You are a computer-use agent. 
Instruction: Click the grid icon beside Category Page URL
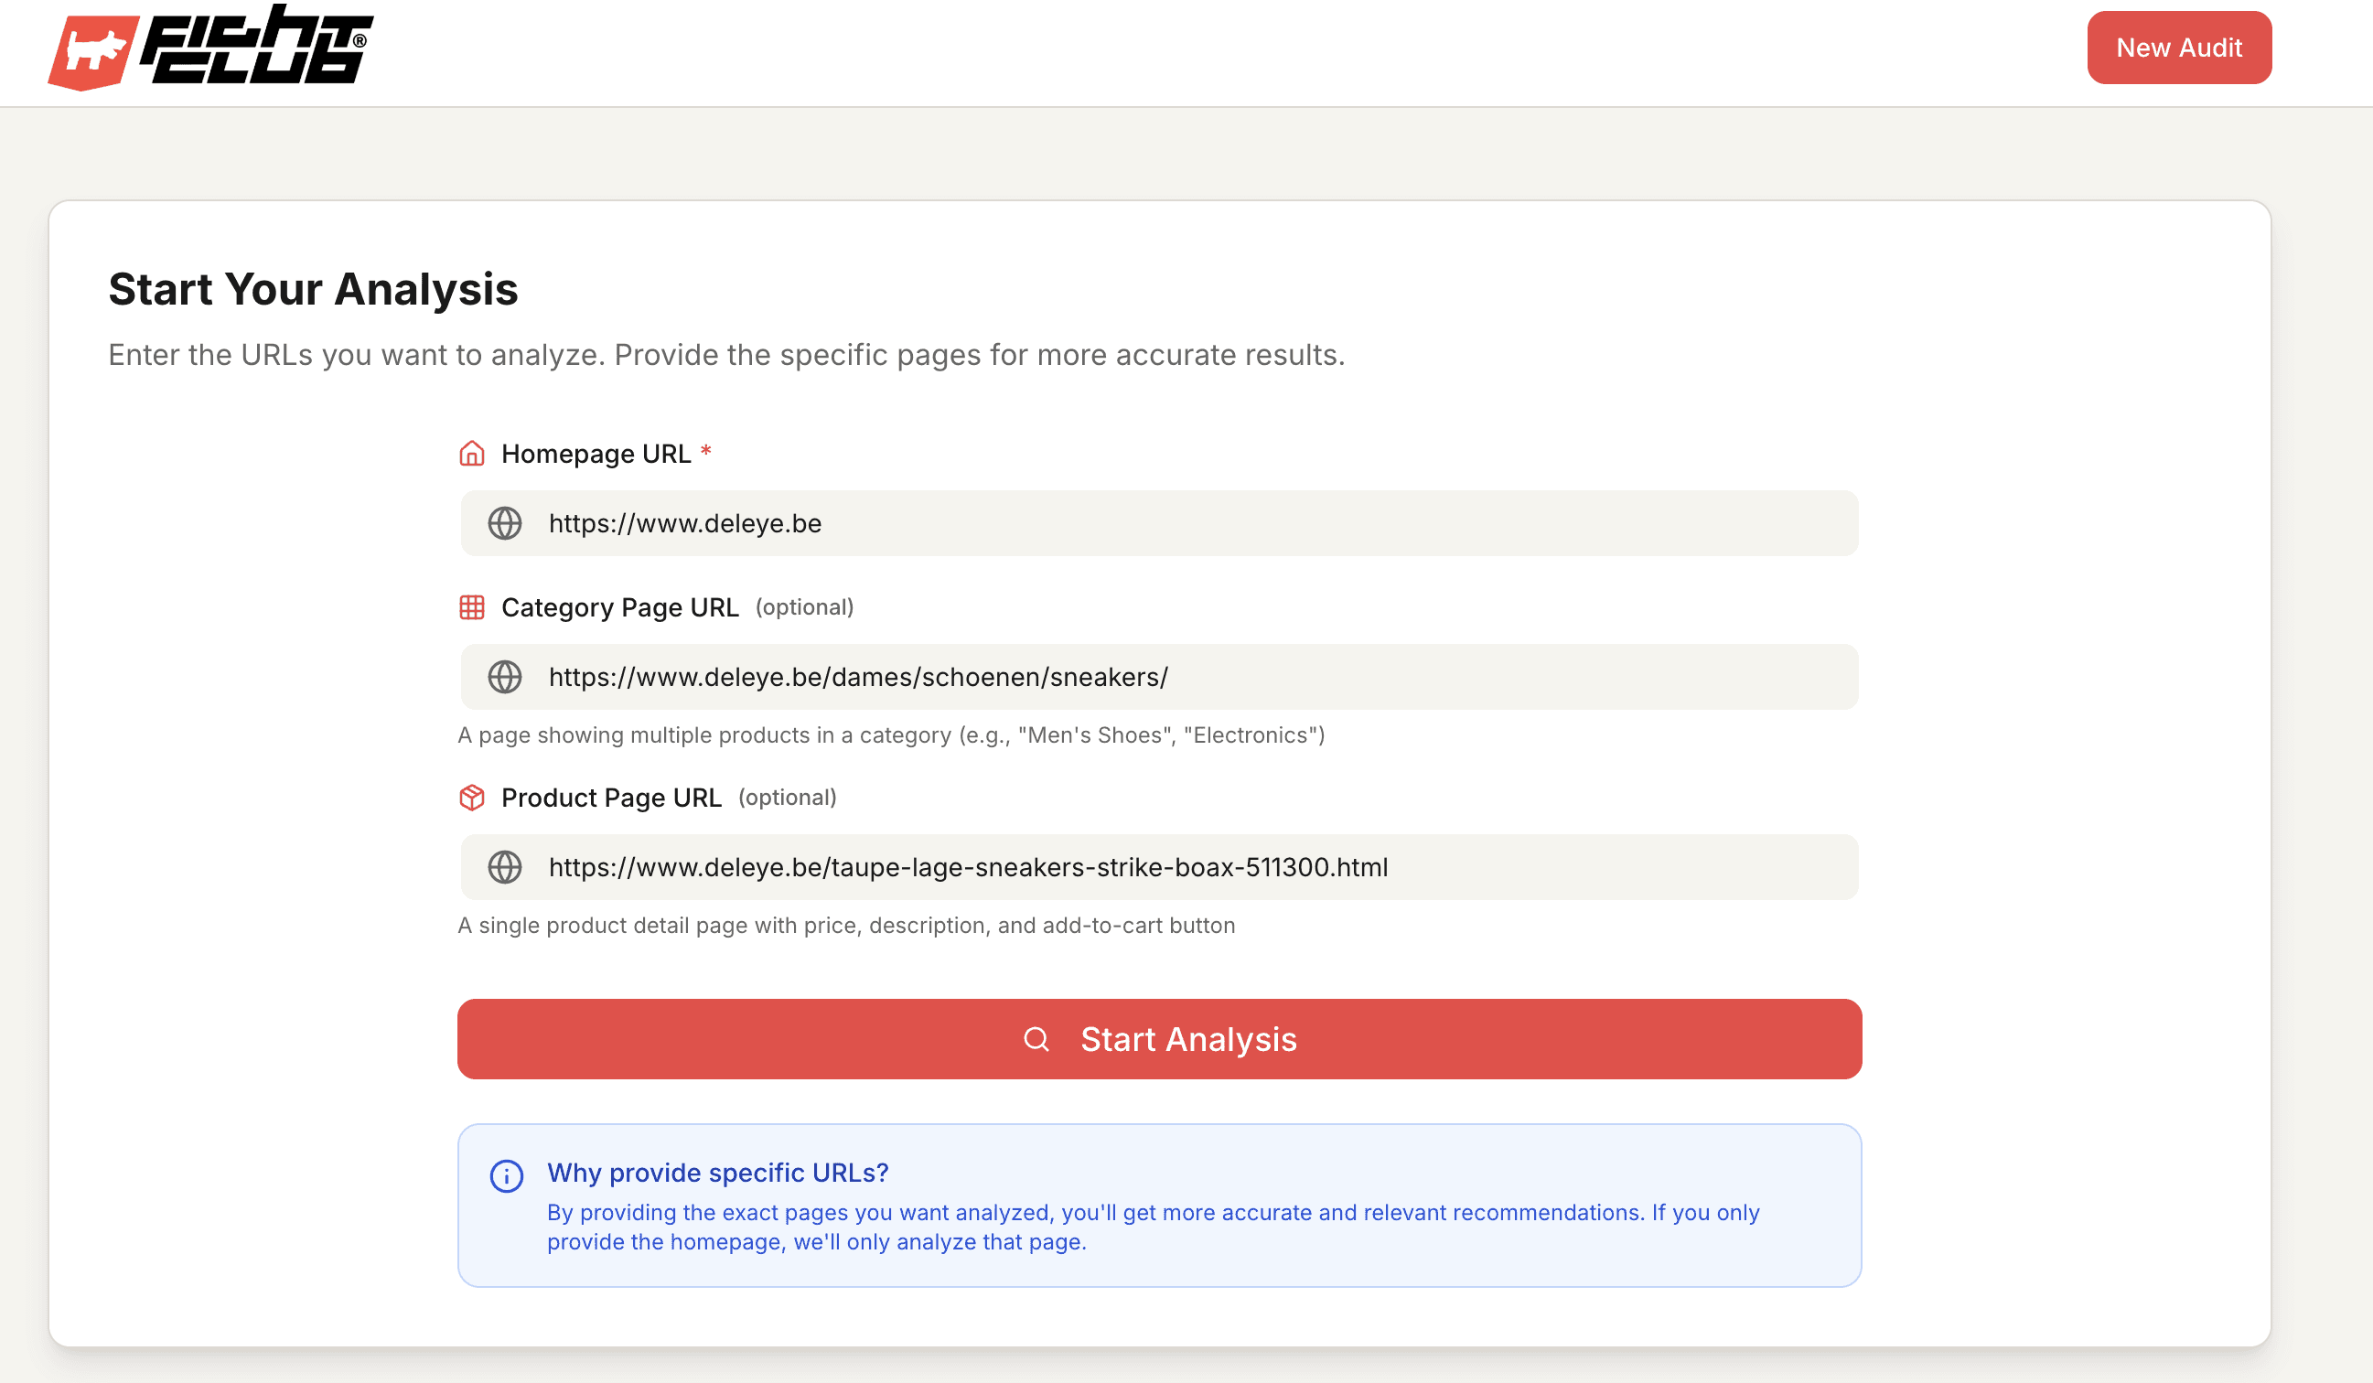(472, 607)
